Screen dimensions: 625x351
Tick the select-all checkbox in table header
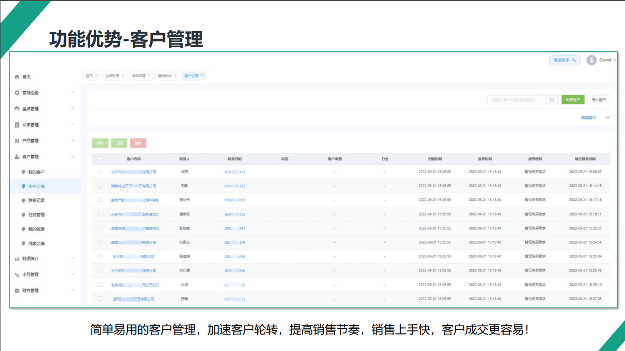tap(100, 158)
